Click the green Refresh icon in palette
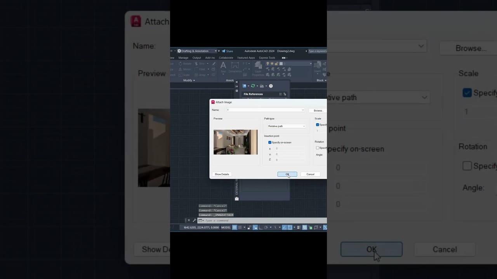This screenshot has height=279, width=497. click(x=253, y=86)
